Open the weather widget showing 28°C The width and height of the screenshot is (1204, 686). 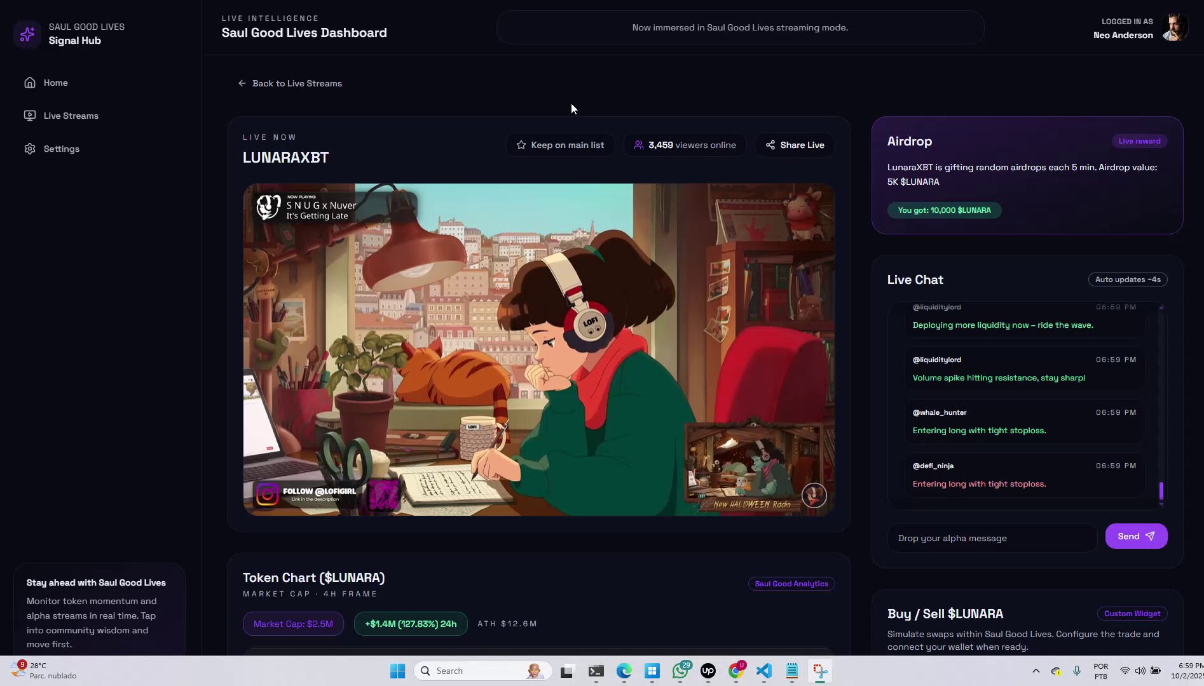[44, 671]
